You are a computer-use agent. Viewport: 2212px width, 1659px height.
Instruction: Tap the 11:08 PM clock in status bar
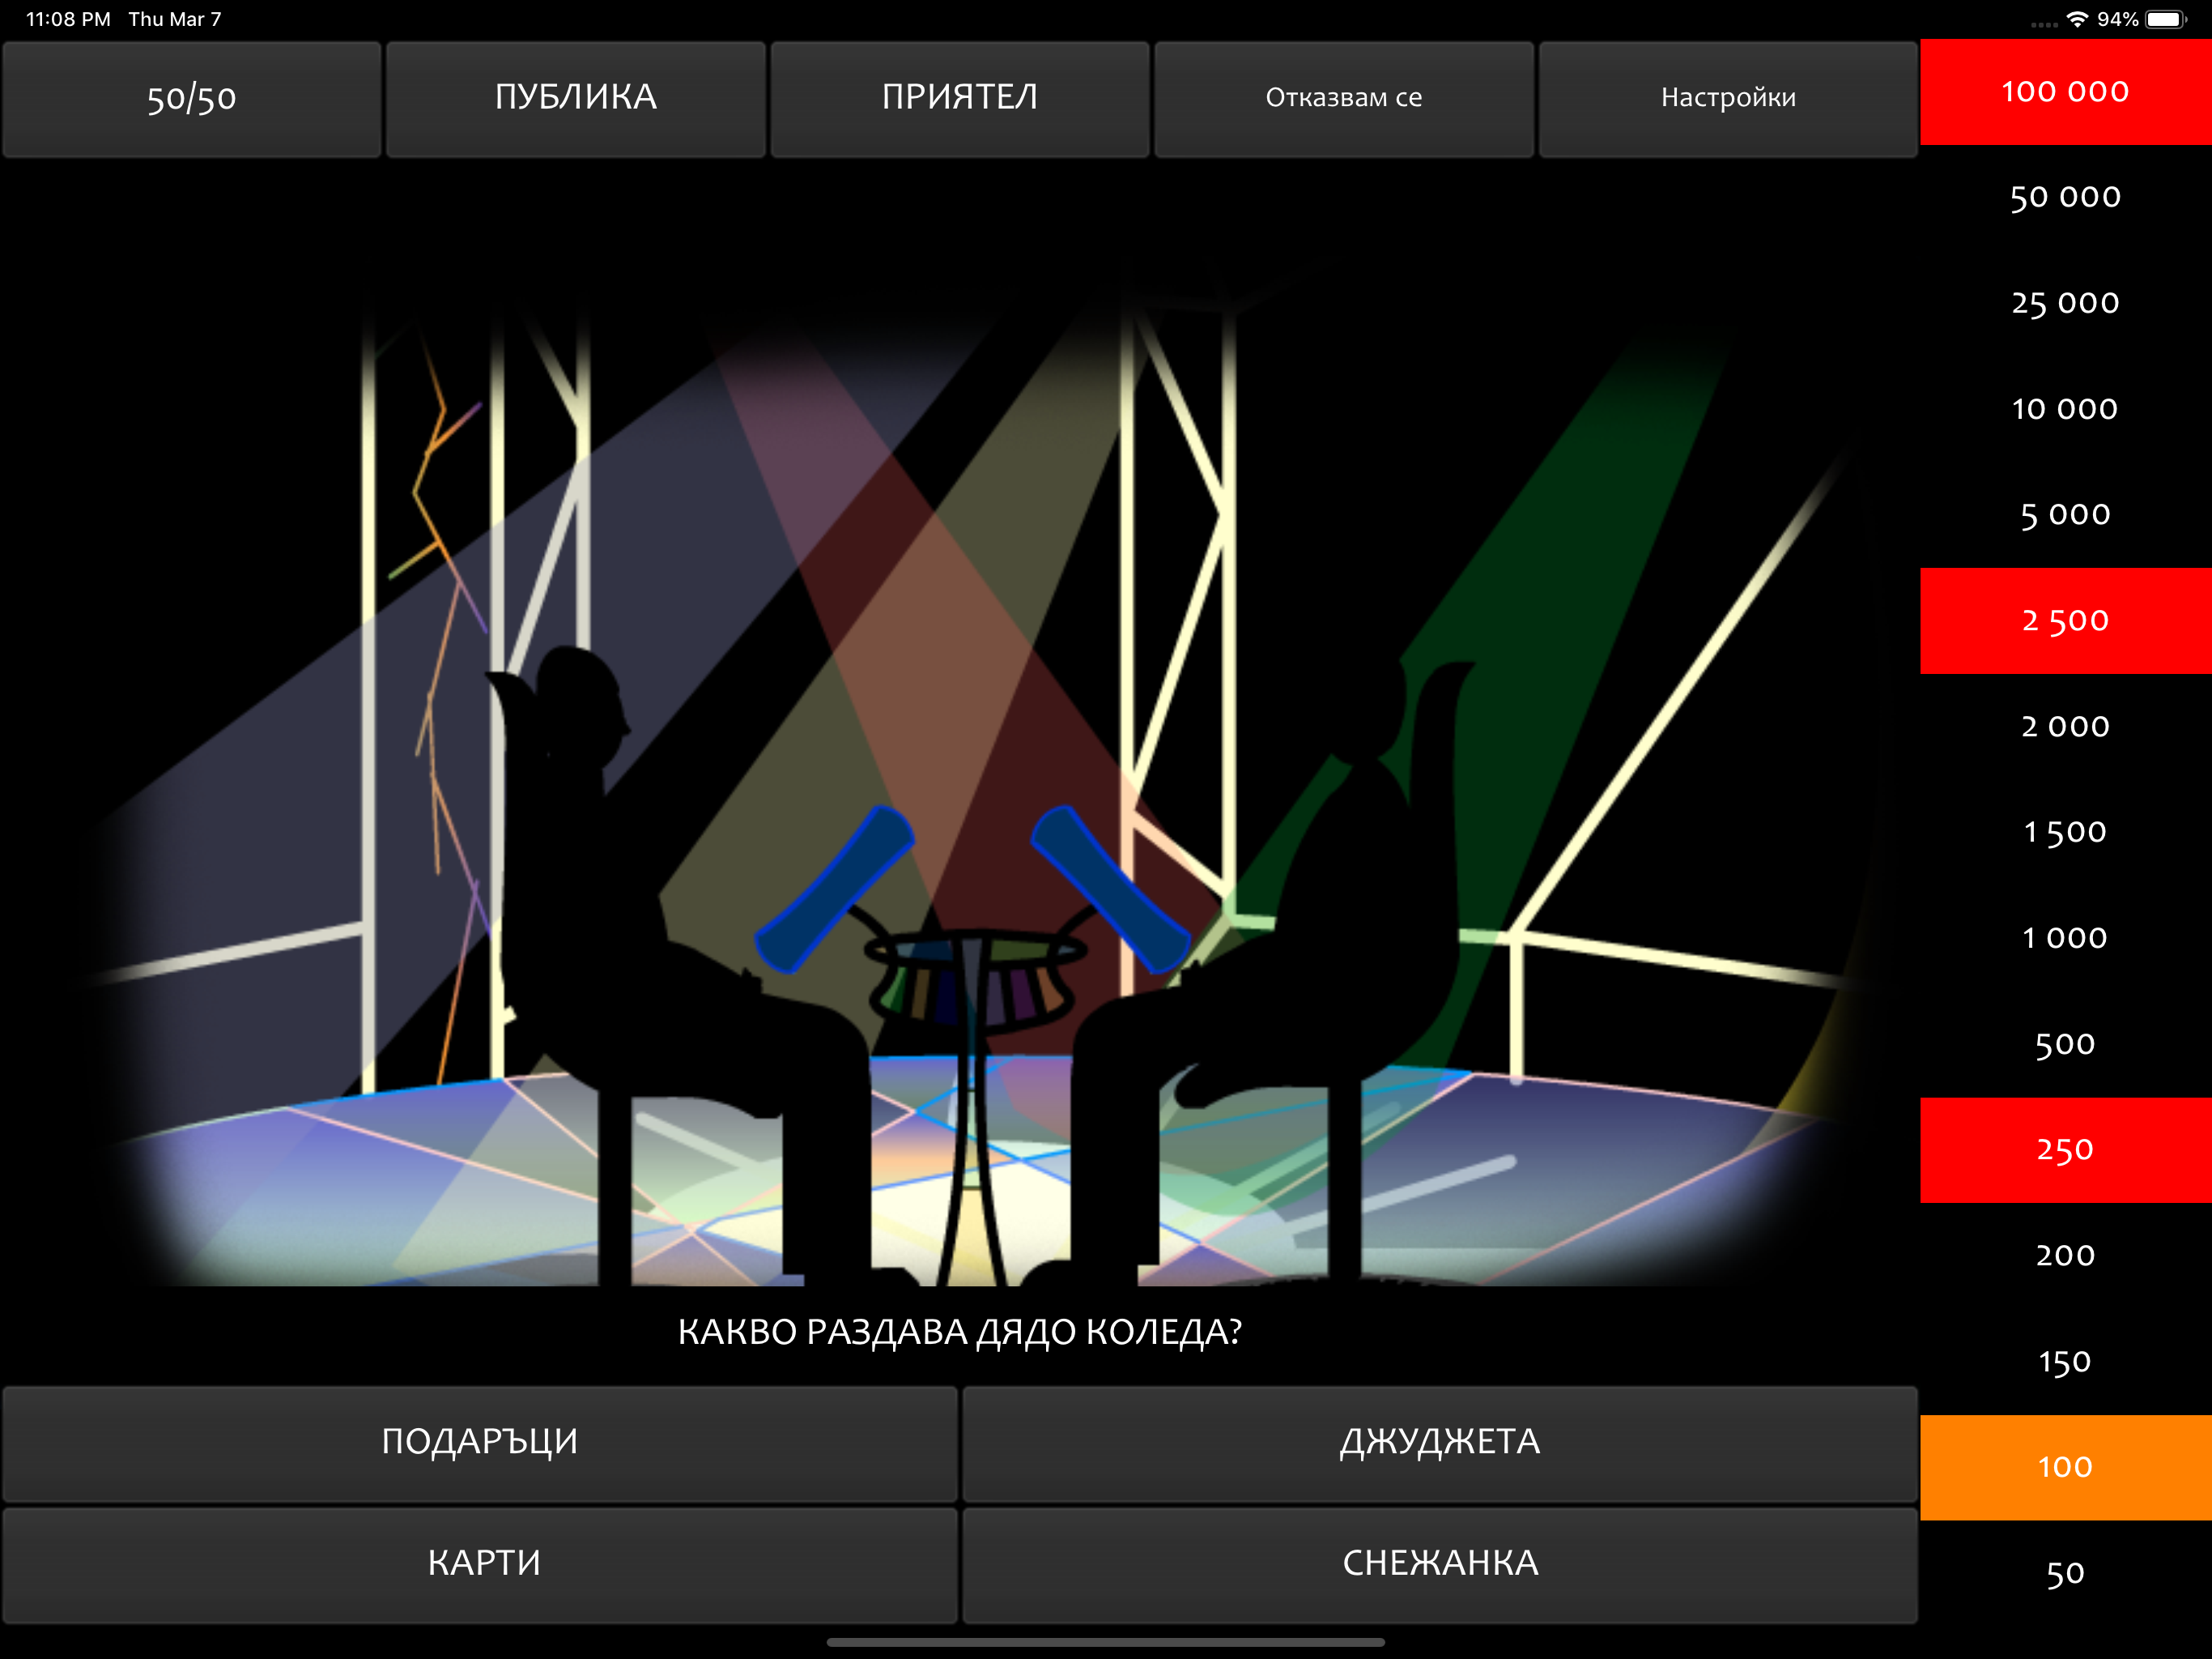click(x=68, y=19)
